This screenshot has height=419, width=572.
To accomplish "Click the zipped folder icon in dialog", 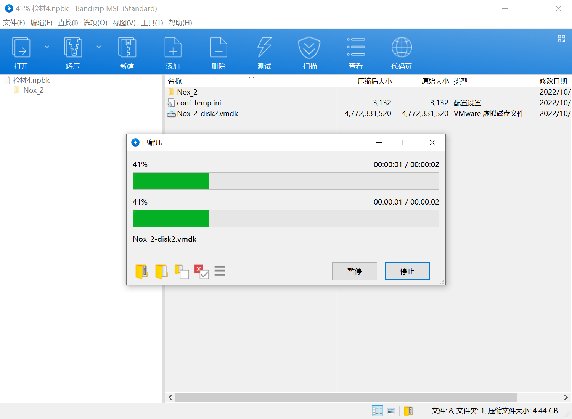I will (141, 271).
